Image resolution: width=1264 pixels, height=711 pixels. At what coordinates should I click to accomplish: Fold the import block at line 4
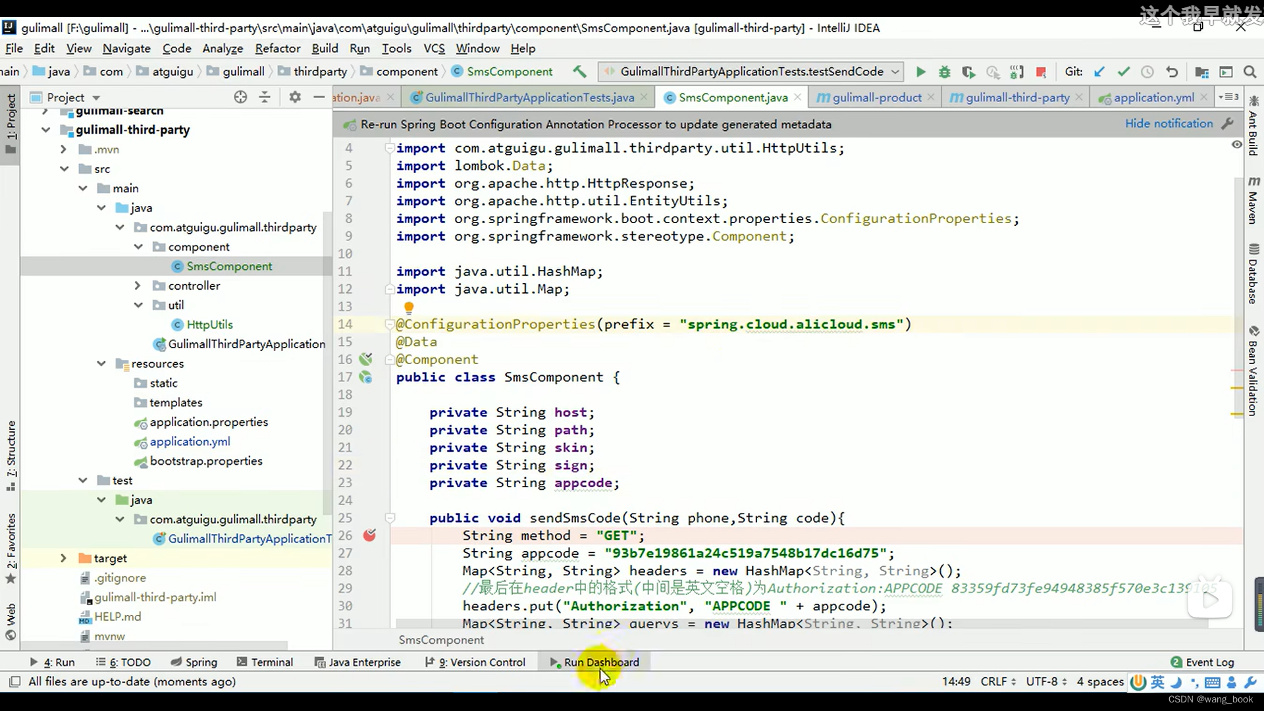[389, 148]
